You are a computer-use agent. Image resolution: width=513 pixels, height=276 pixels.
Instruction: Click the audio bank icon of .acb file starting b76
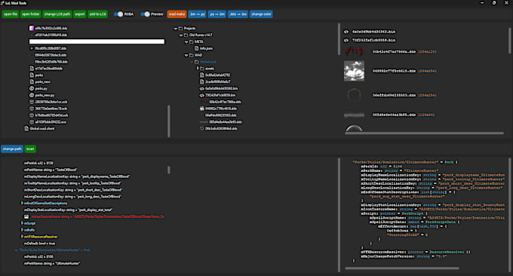point(32,115)
